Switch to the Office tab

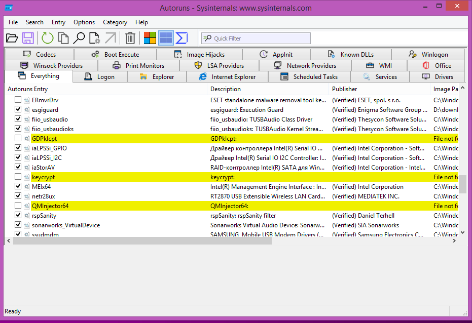[x=437, y=65]
